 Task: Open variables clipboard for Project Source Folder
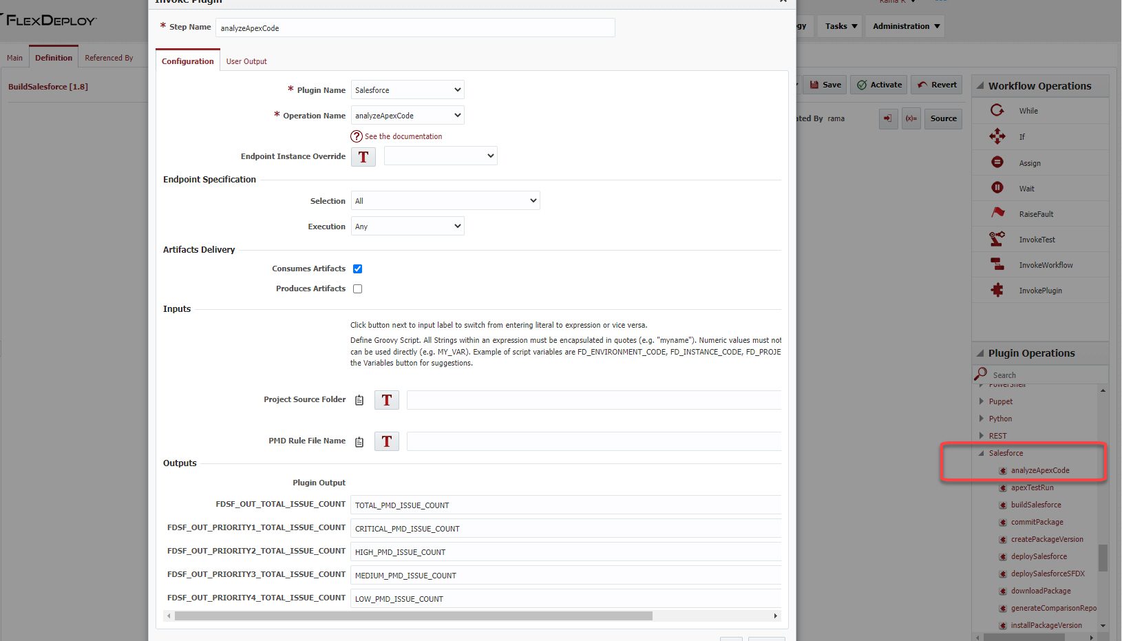coord(359,400)
